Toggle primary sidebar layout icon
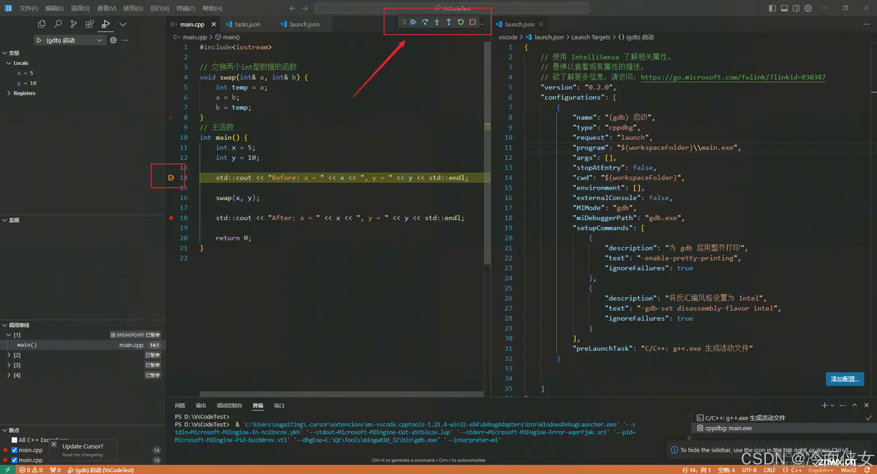Viewport: 877px width, 474px height. pyautogui.click(x=772, y=8)
